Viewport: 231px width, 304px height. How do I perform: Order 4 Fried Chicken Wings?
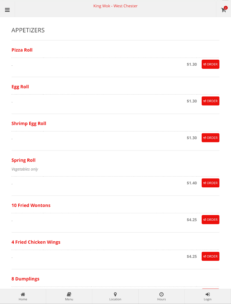(x=210, y=256)
